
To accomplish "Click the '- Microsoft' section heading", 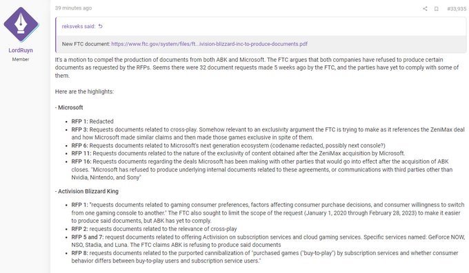I will tap(69, 107).
